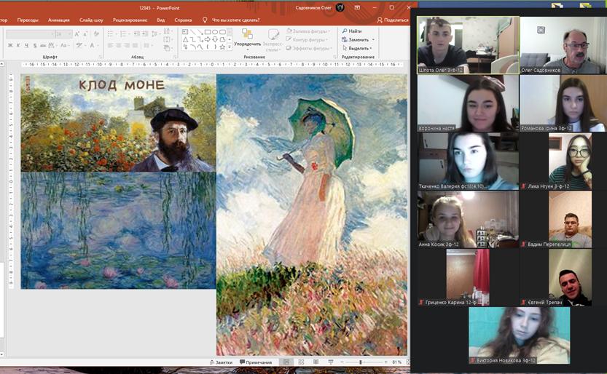Open the Review (Рецензирование) tab
The width and height of the screenshot is (607, 374).
(130, 20)
